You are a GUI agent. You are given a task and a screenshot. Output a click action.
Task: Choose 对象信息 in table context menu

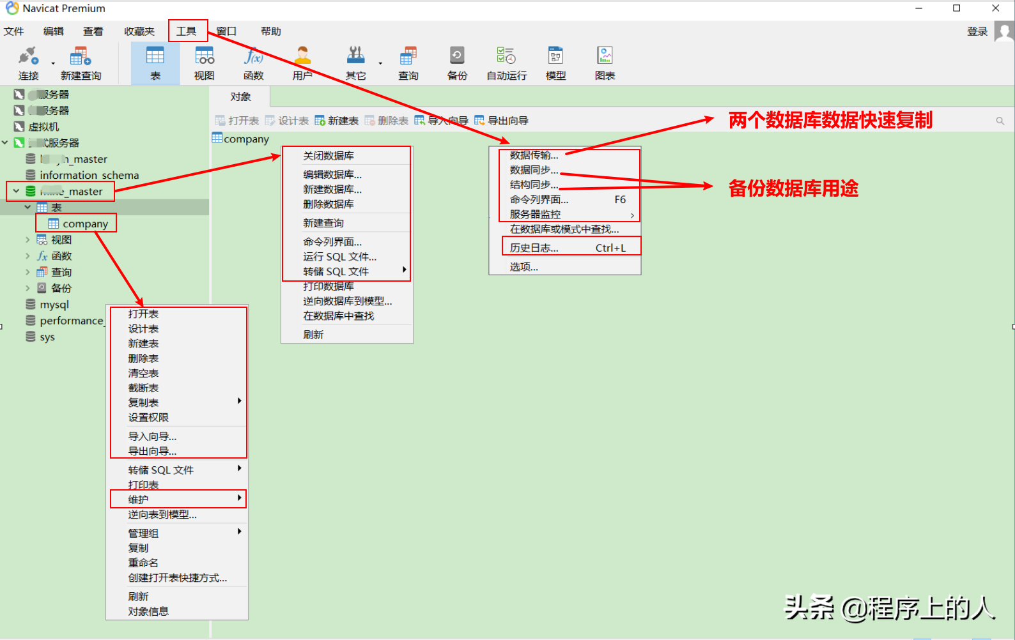(177, 611)
